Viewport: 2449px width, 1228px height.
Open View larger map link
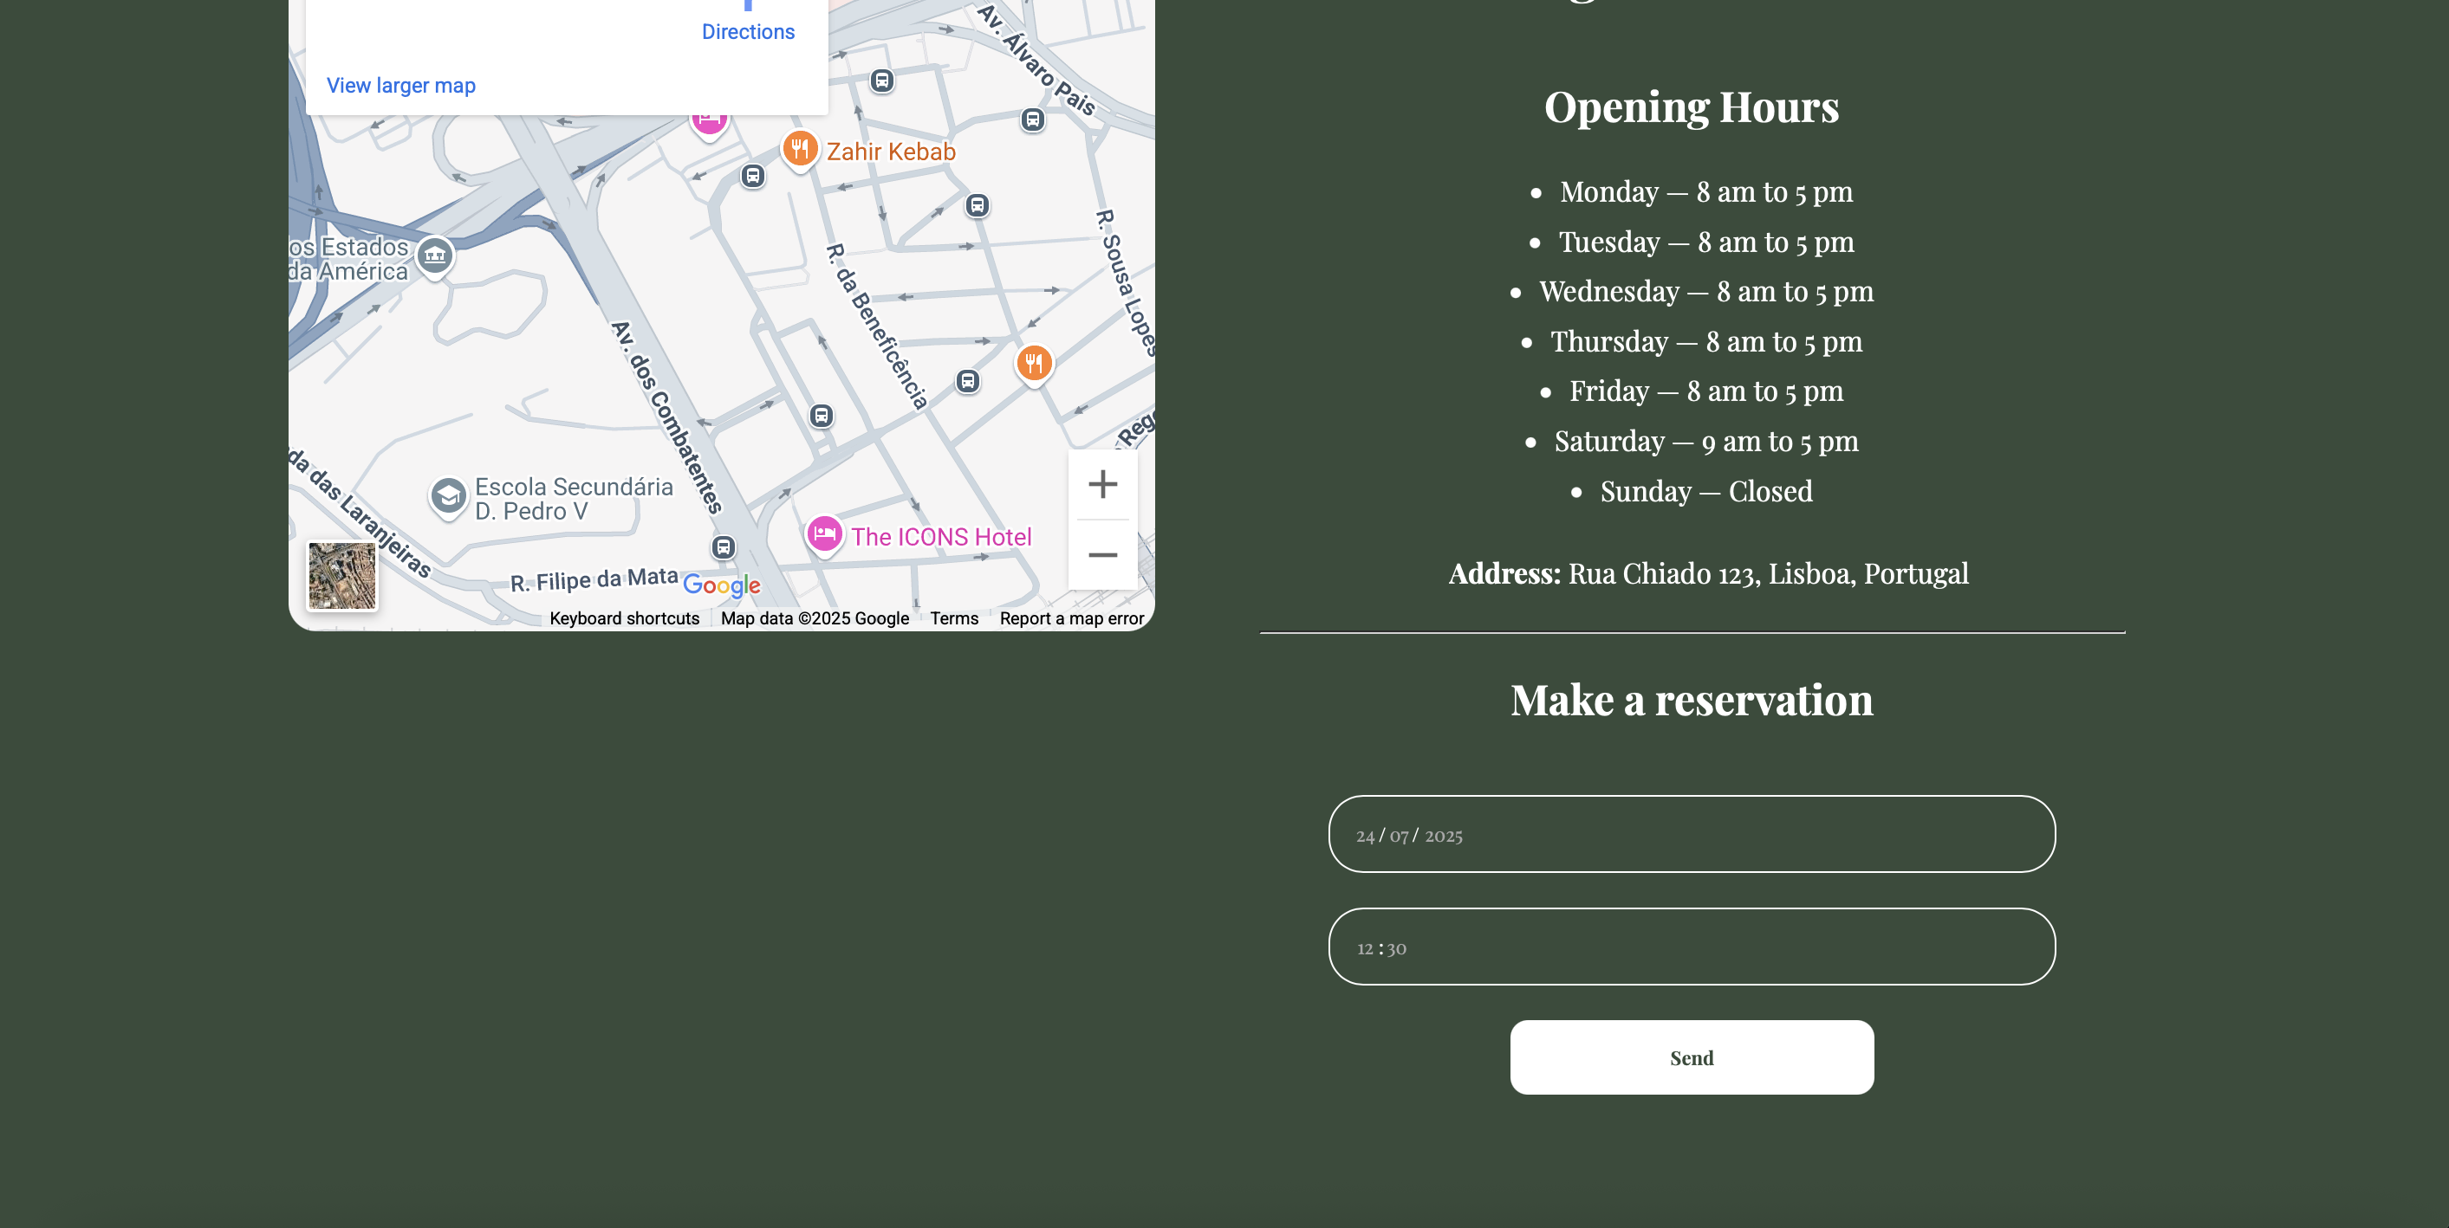coord(400,86)
